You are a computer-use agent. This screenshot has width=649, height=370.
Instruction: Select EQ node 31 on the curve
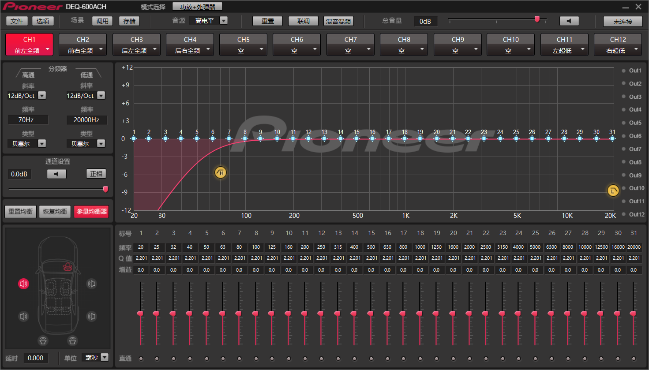(x=612, y=138)
